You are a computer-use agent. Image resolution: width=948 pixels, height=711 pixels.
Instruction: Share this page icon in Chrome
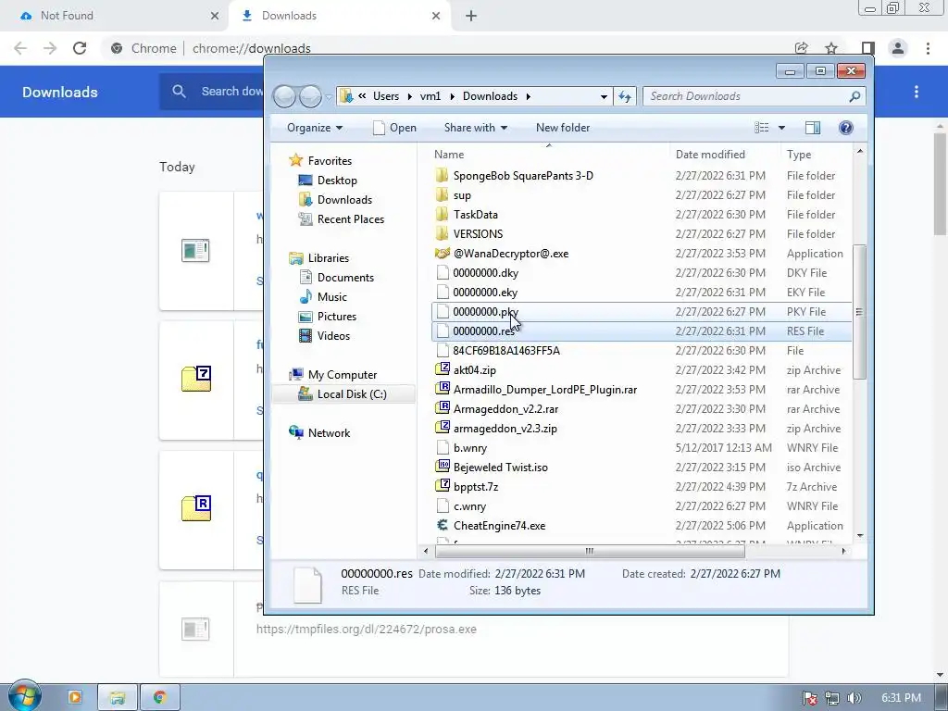801,48
